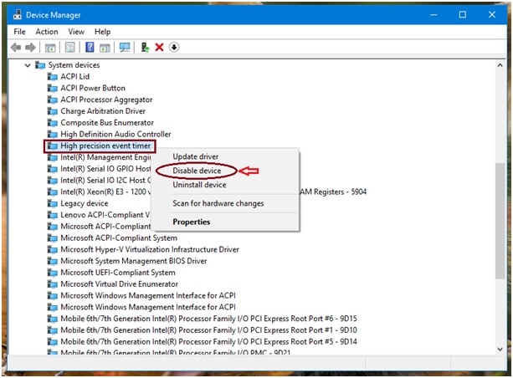This screenshot has width=513, height=378.
Task: Select PCI Express Root Port #6 - 9D15
Action: coord(208,319)
